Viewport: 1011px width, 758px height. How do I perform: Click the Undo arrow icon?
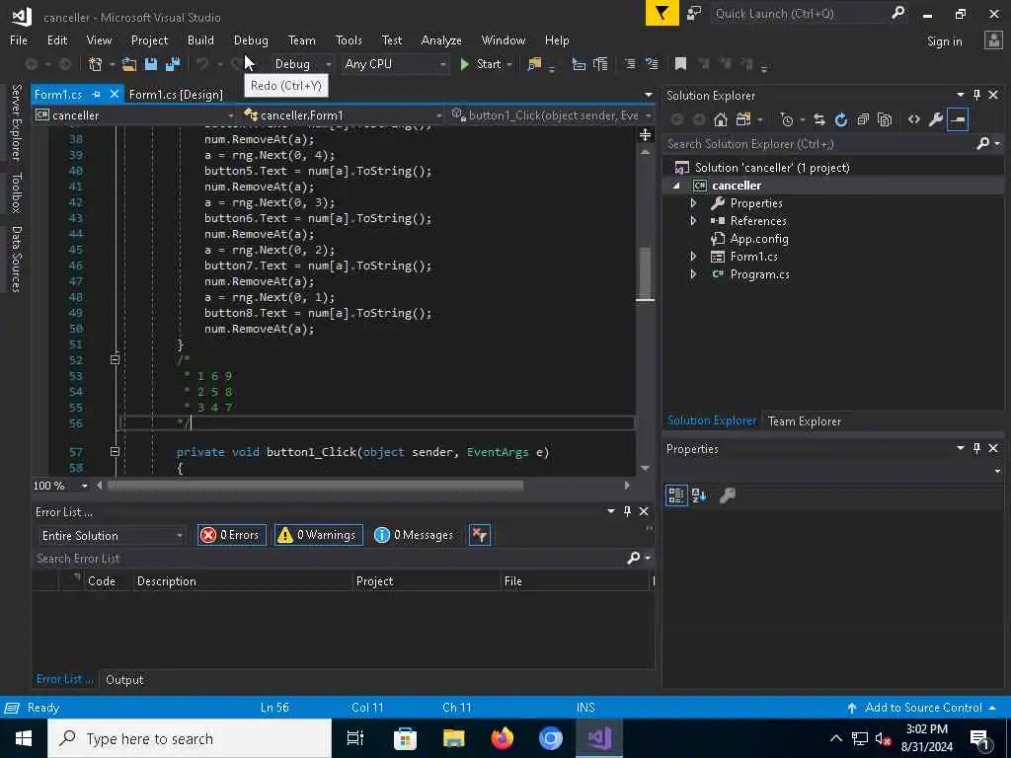(x=202, y=64)
